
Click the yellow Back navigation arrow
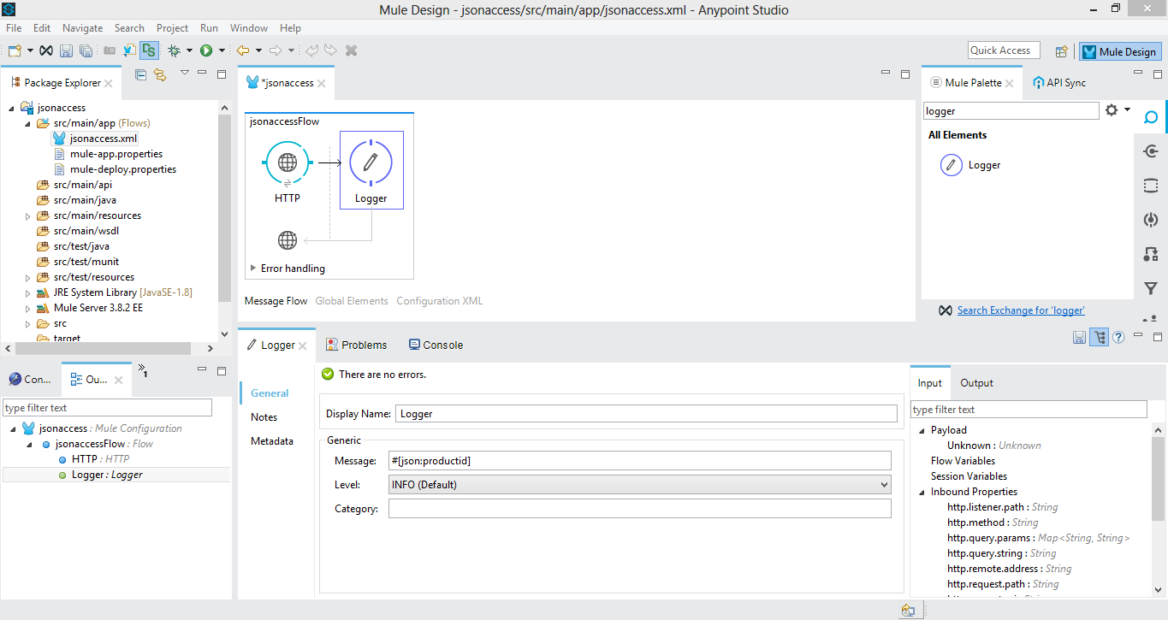243,51
